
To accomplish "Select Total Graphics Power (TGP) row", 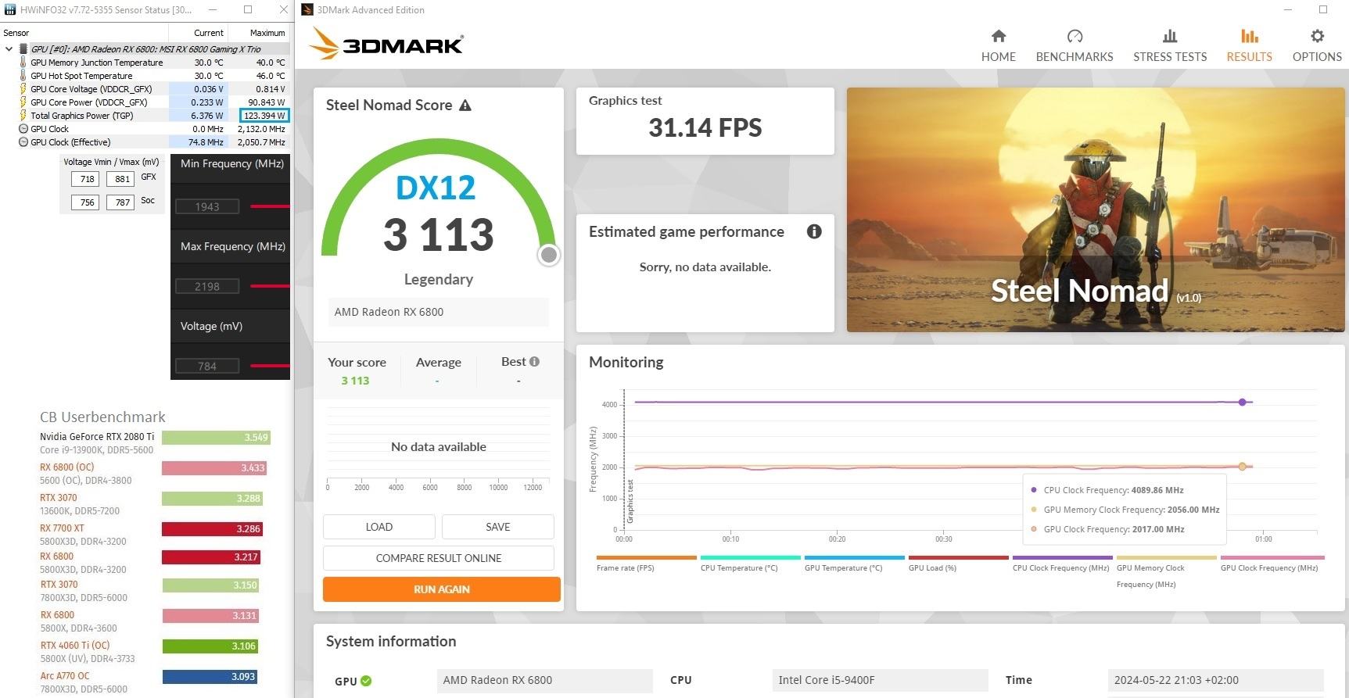I will (x=145, y=116).
